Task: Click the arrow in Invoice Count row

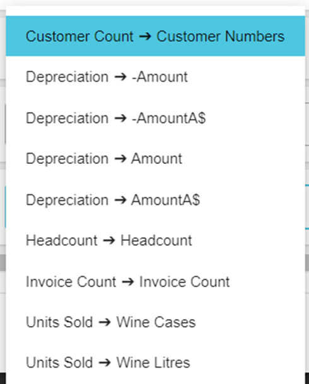Action: (x=128, y=282)
